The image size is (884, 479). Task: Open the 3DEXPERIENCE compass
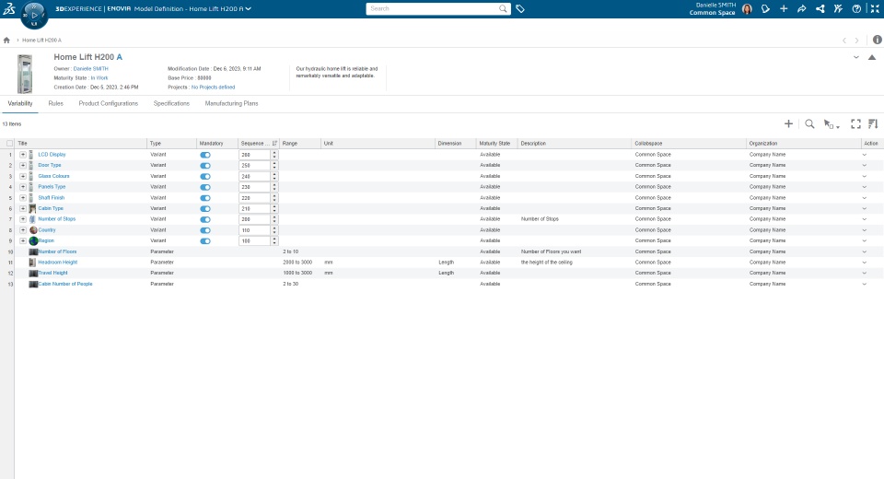34,16
